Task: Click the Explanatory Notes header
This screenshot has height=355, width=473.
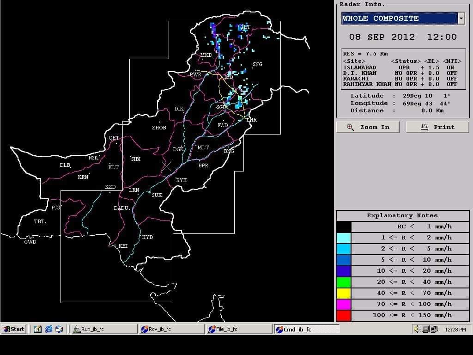Action: (402, 215)
